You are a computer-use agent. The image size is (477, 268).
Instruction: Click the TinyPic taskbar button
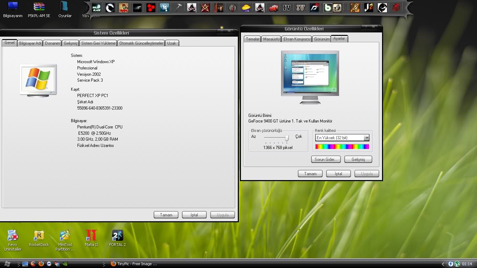(x=134, y=264)
